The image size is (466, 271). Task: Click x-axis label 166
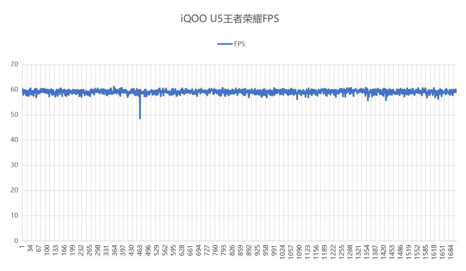[x=64, y=250]
